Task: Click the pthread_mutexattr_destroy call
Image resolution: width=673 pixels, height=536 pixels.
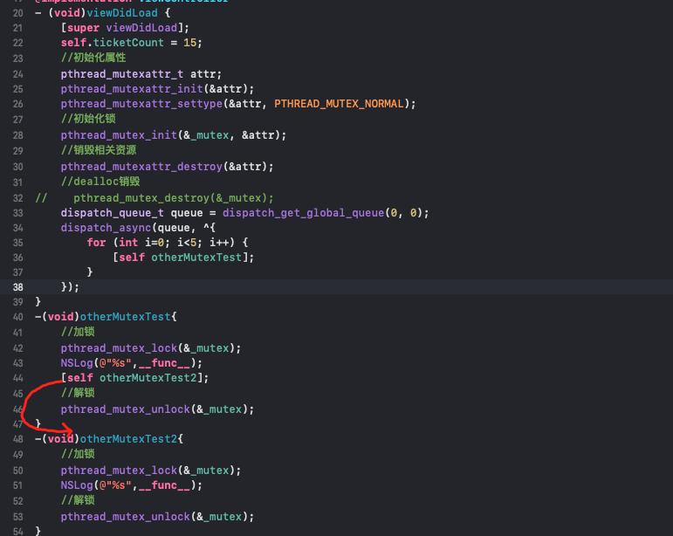Action: (x=141, y=166)
